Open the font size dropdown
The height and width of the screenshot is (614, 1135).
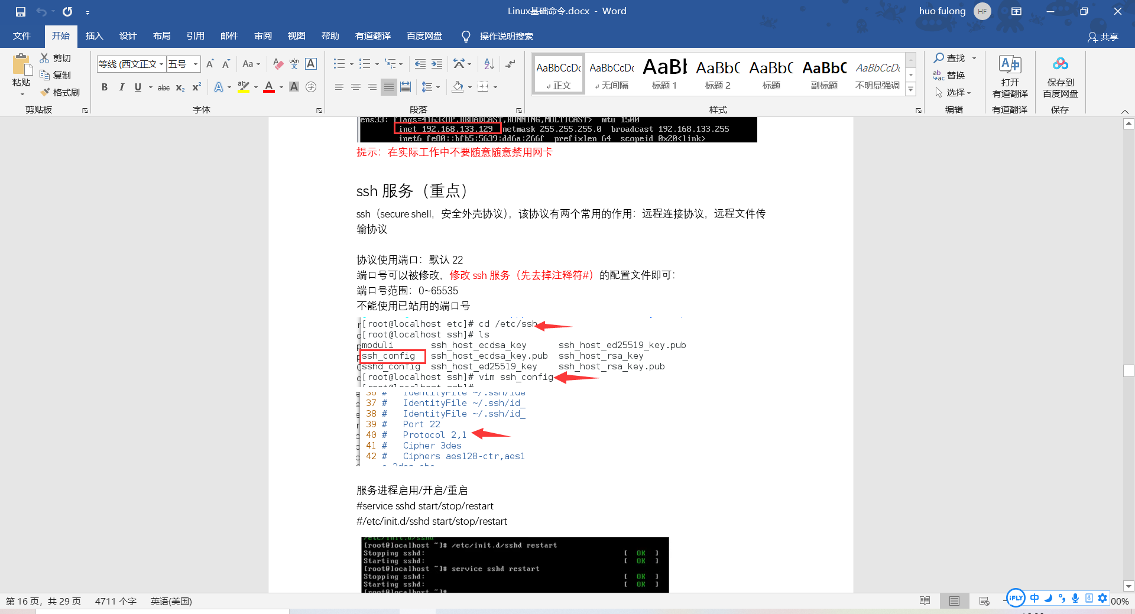pyautogui.click(x=195, y=64)
